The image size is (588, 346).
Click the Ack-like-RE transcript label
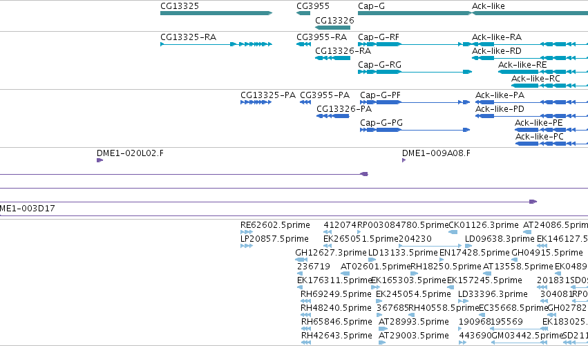tap(522, 65)
